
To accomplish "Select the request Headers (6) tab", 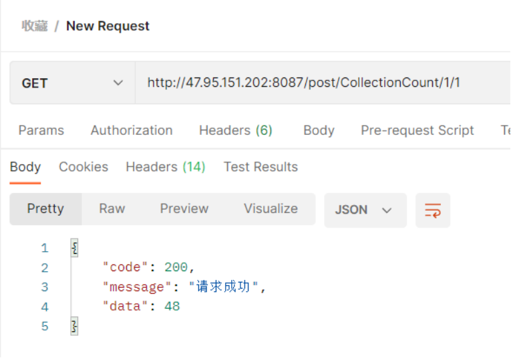I will pyautogui.click(x=236, y=130).
